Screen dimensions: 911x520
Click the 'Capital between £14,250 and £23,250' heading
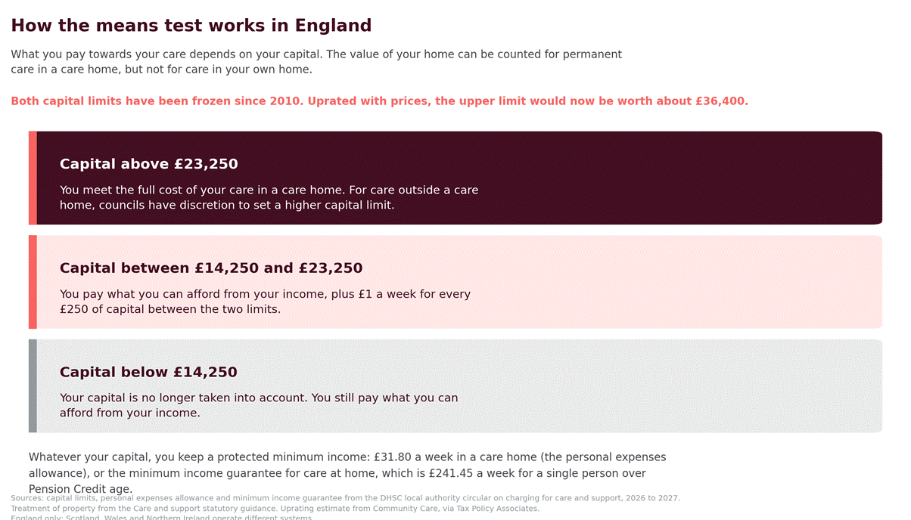(x=211, y=268)
